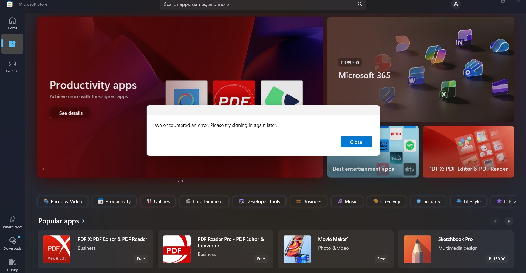The image size is (526, 273).
Task: Open PDF X app icon in Popular apps
Action: click(57, 249)
